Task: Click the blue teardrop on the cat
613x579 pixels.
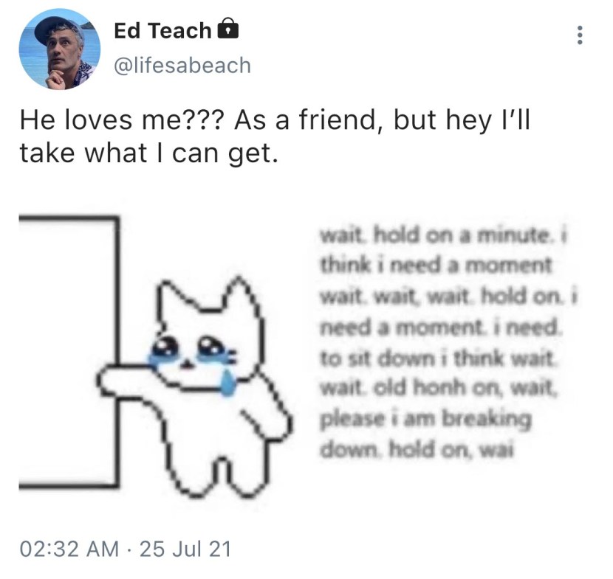Action: pyautogui.click(x=227, y=382)
